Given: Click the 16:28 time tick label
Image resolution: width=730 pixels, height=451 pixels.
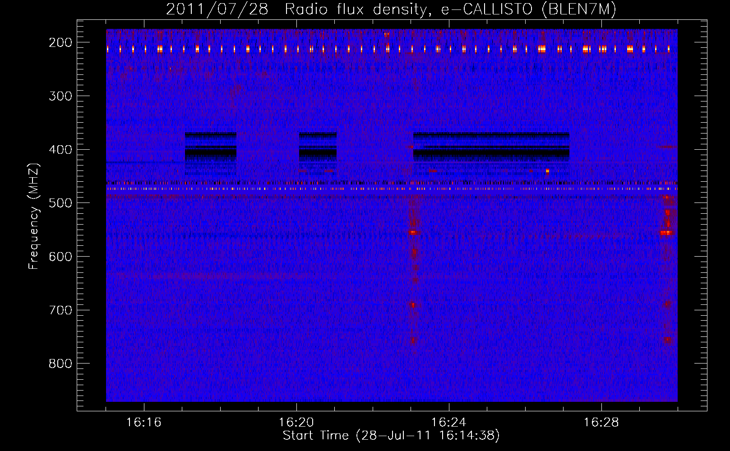Looking at the screenshot, I should (601, 423).
